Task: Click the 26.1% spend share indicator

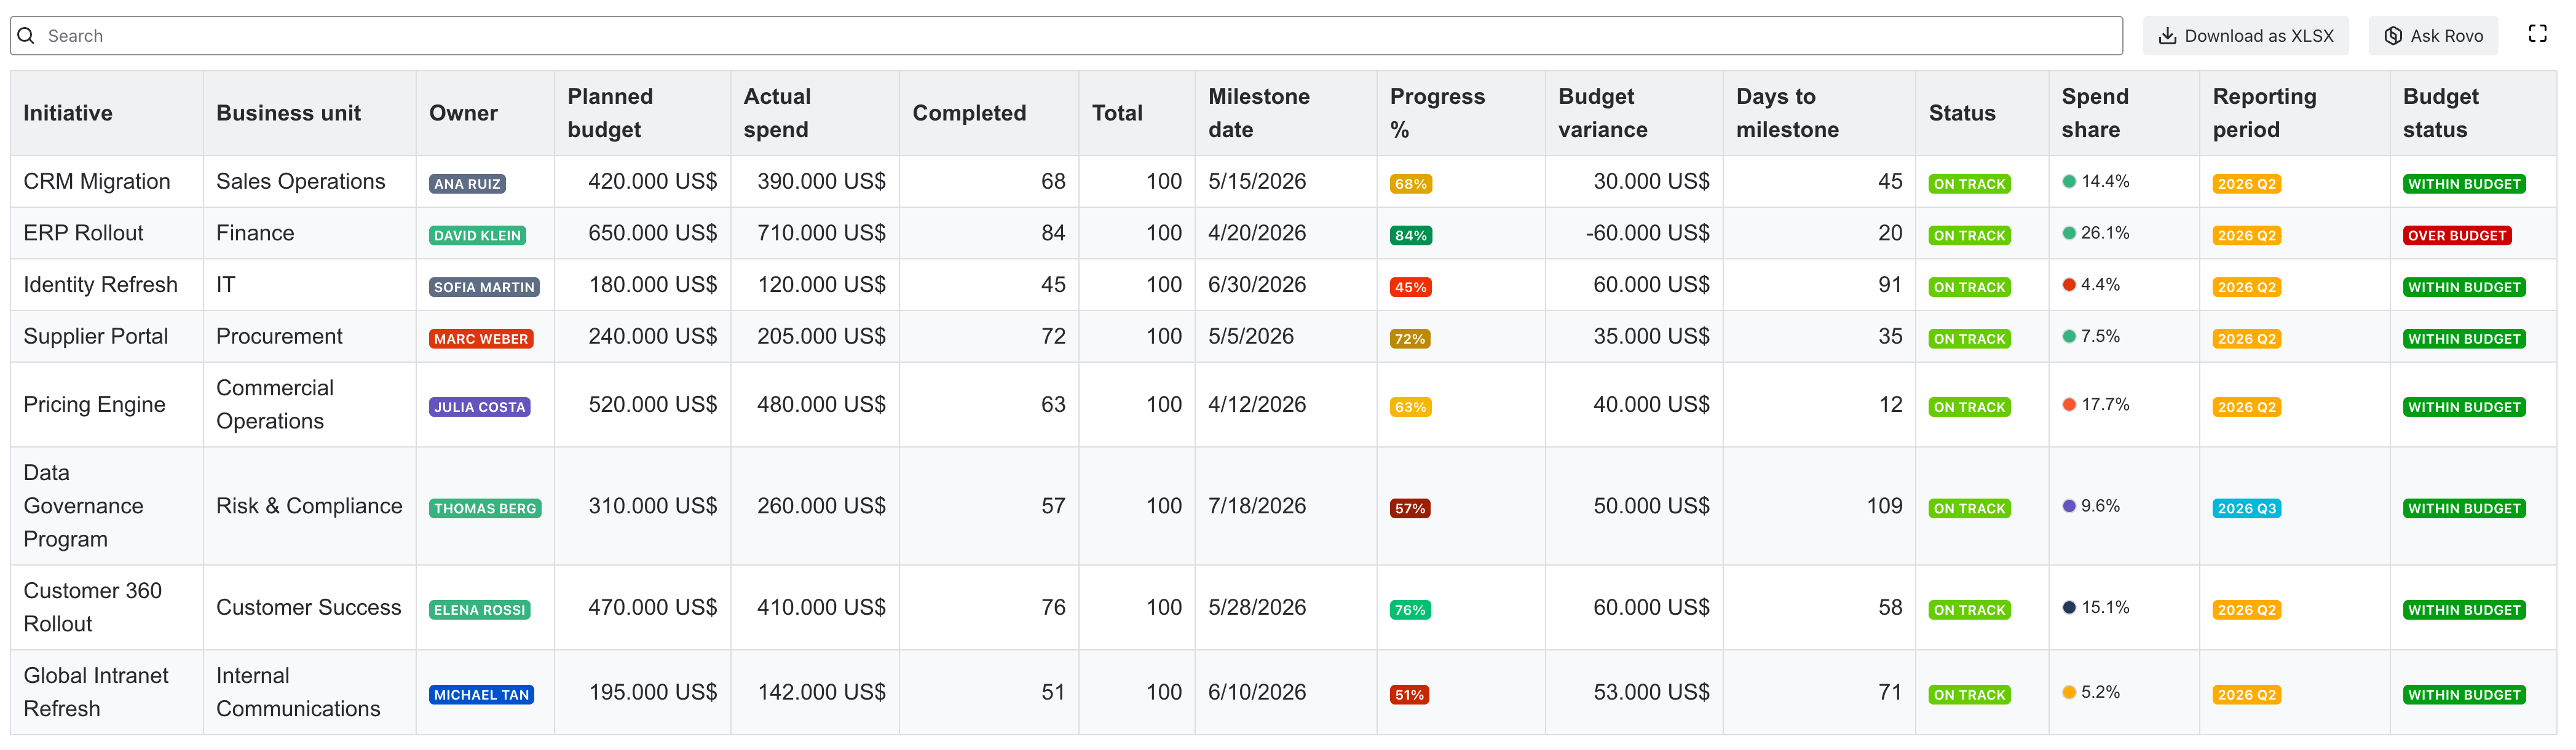Action: 2095,233
